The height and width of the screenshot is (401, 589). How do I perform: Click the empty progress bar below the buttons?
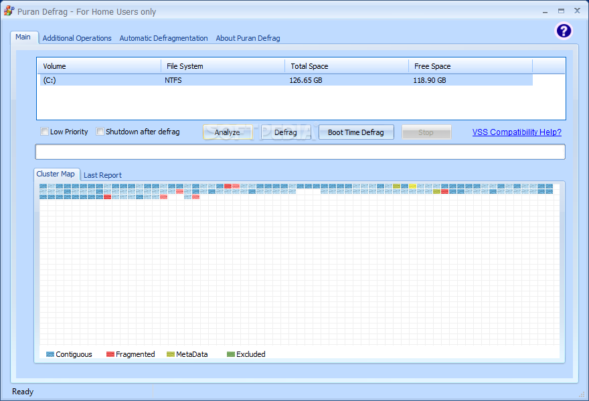(300, 152)
